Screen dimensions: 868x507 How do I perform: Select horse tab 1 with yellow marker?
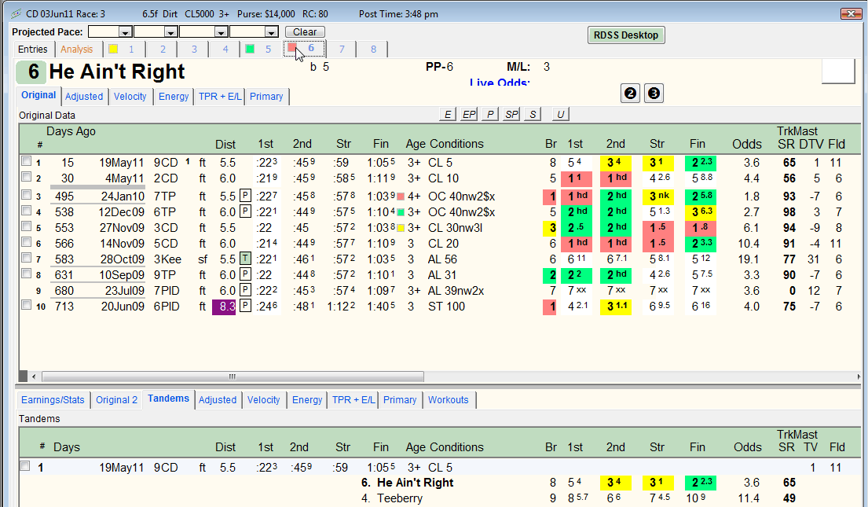pyautogui.click(x=125, y=50)
